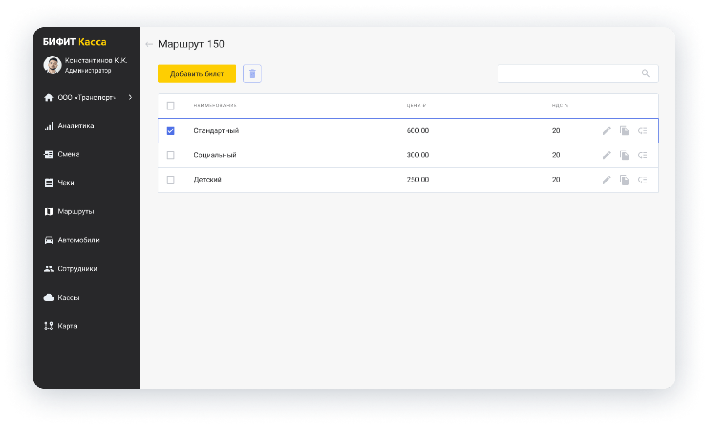Click the trash delete icon button

pyautogui.click(x=252, y=73)
